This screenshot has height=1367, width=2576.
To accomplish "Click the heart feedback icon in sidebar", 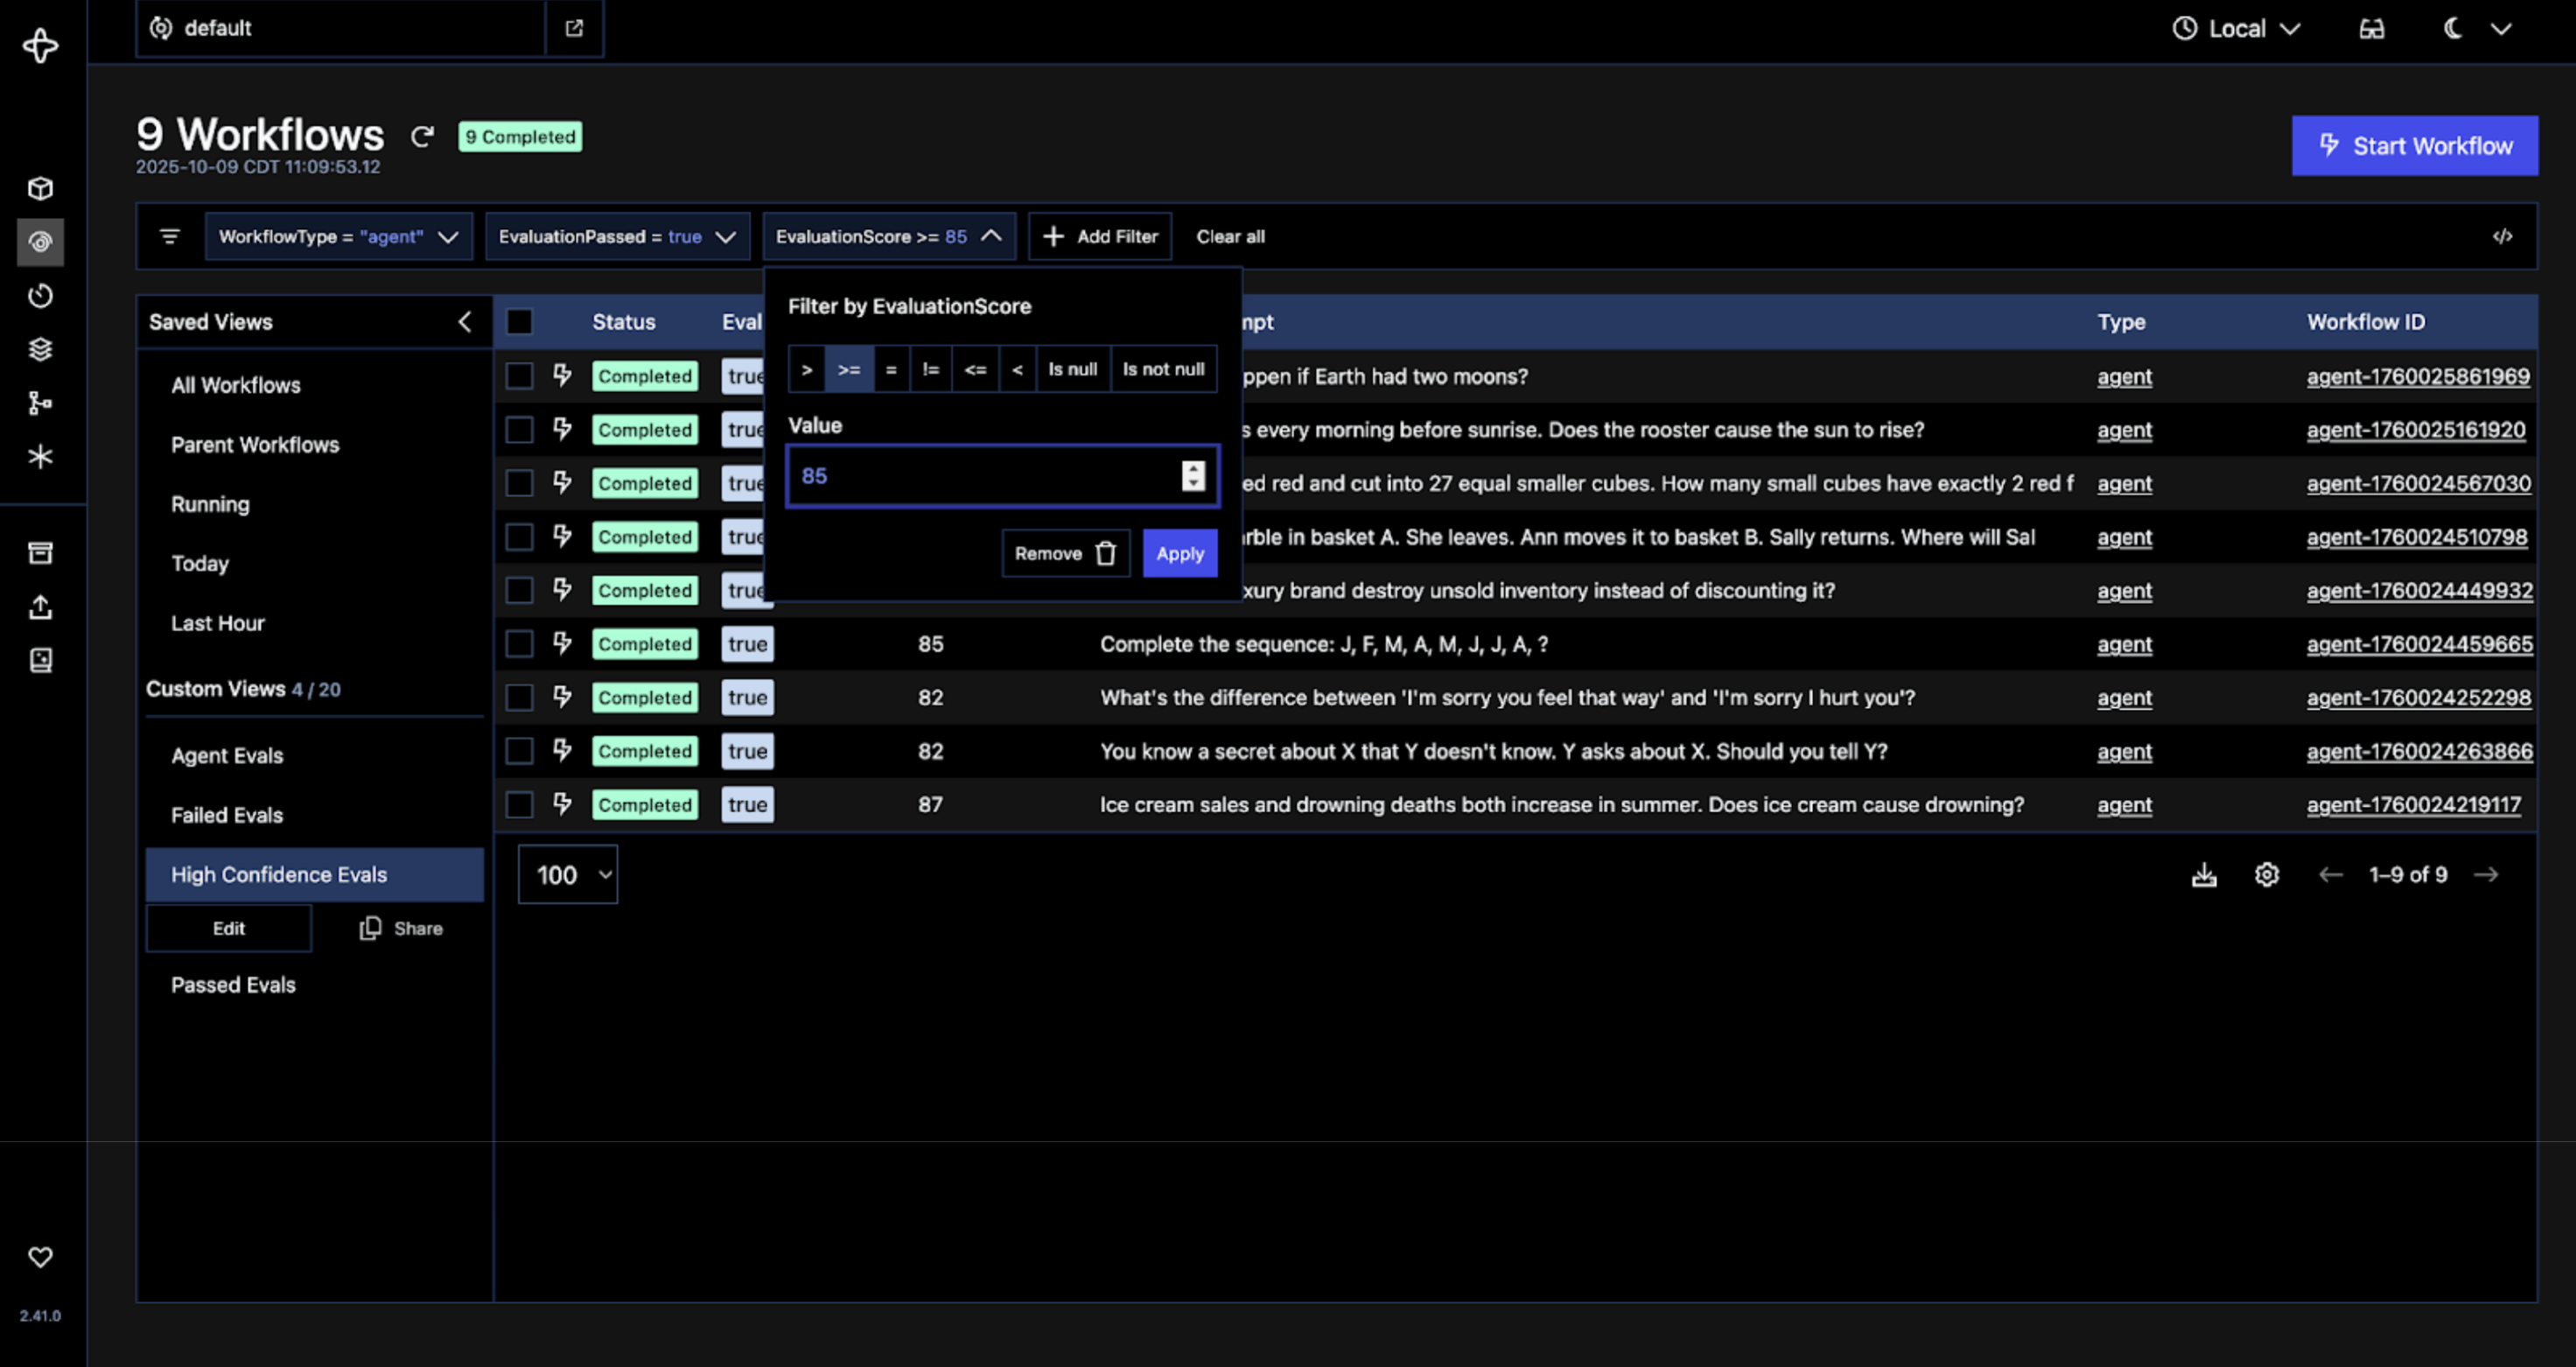I will click(40, 1257).
